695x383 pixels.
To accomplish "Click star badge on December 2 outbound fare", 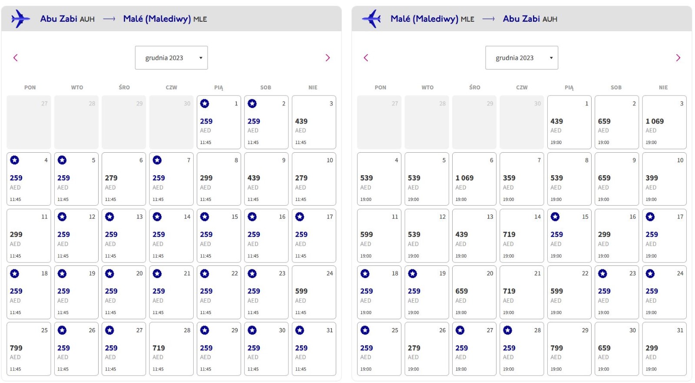I will (252, 103).
